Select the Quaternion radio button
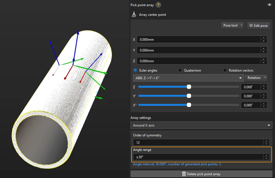This screenshot has height=178, width=275. (x=180, y=70)
